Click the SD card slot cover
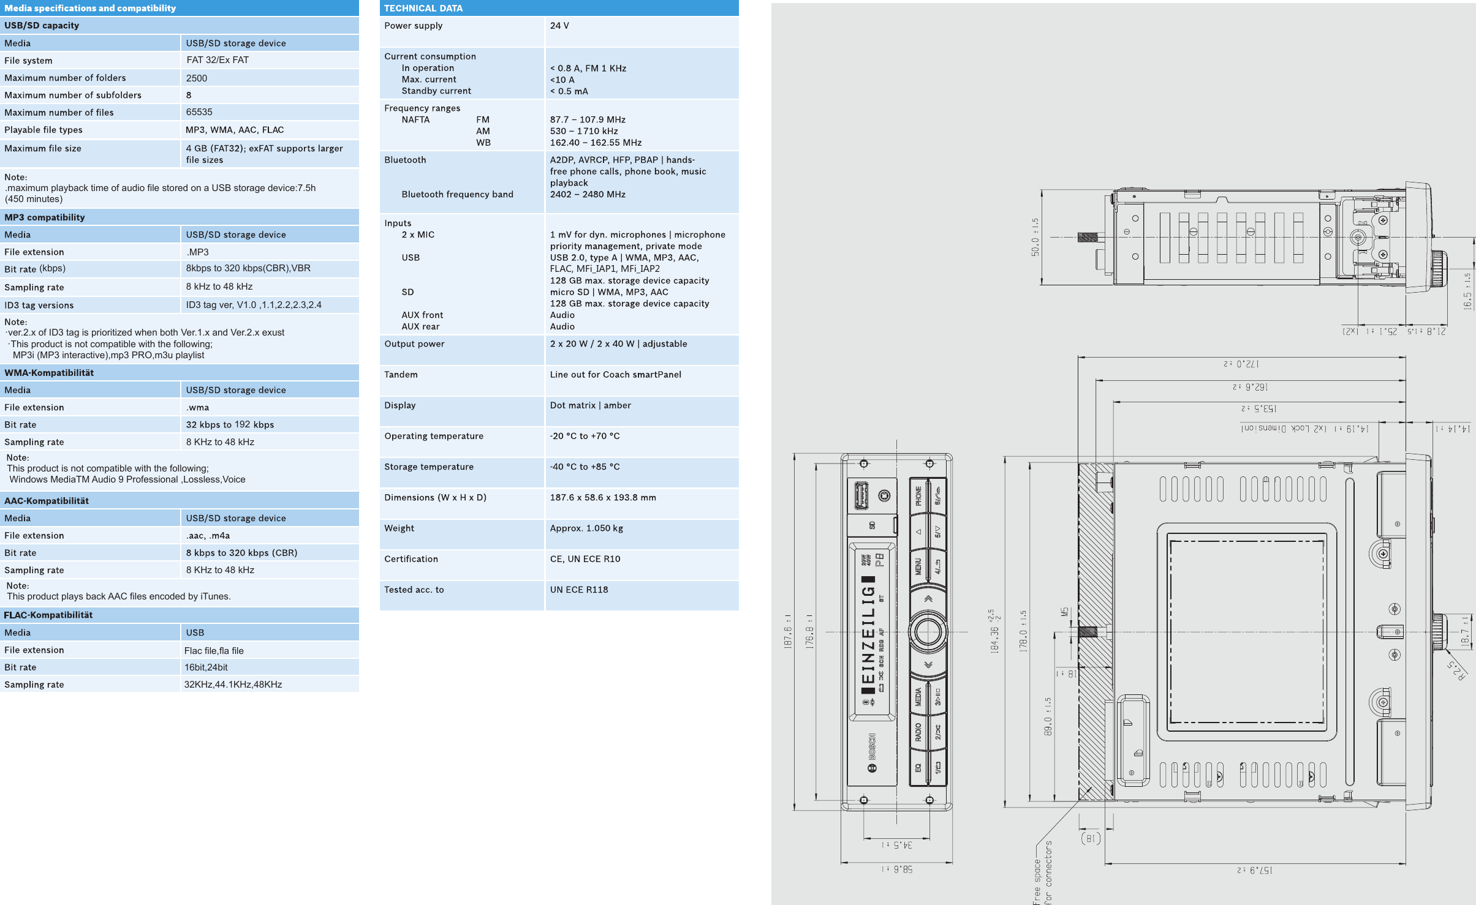The height and width of the screenshot is (905, 1476). (872, 525)
